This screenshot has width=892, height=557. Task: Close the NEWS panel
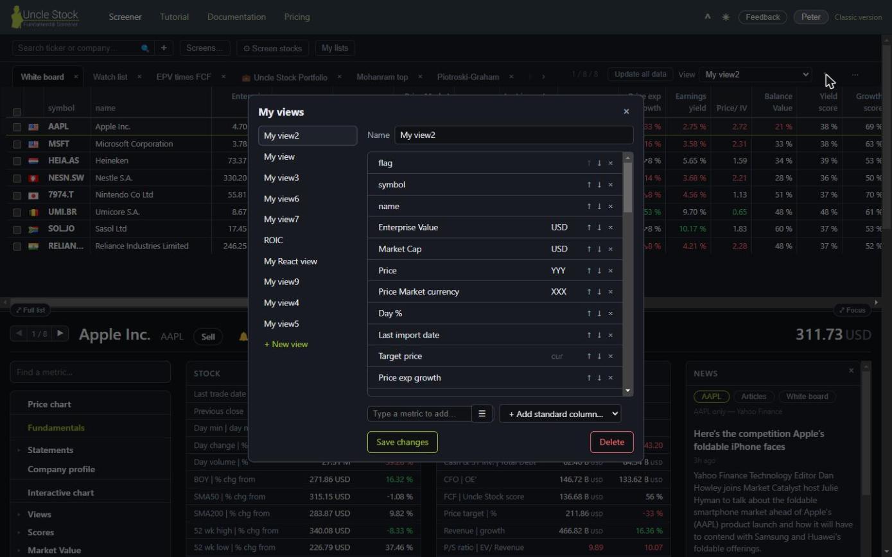pos(852,371)
